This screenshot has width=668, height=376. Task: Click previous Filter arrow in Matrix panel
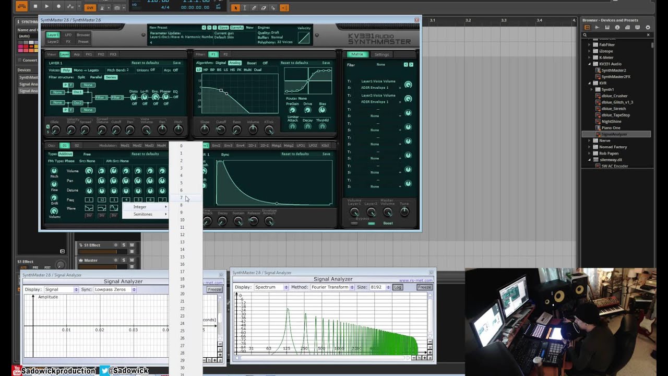(x=406, y=65)
